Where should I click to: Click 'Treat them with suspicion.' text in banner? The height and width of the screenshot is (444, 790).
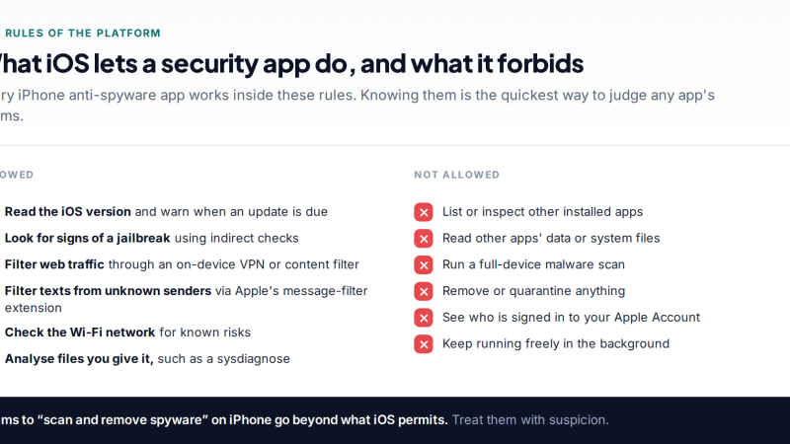[x=530, y=420]
